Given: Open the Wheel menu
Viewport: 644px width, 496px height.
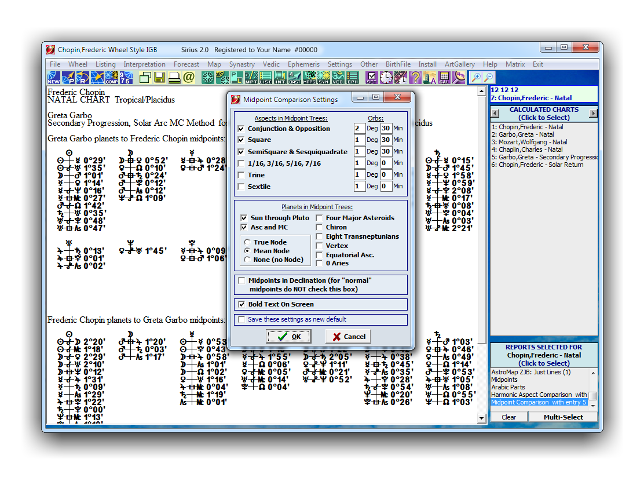Looking at the screenshot, I should (78, 64).
